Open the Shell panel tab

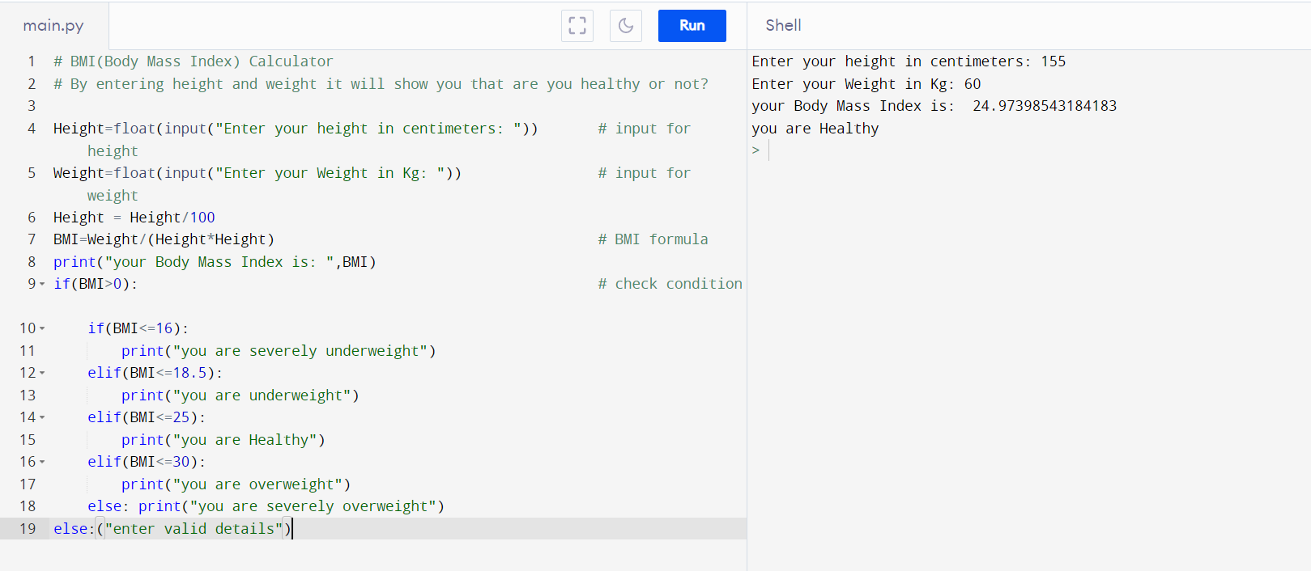tap(783, 26)
